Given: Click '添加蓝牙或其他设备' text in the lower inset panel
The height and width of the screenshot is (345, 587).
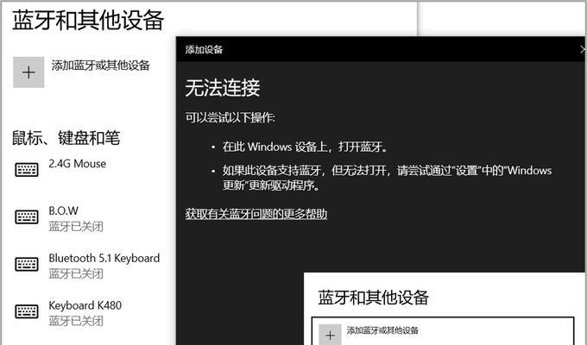Looking at the screenshot, I should point(382,330).
